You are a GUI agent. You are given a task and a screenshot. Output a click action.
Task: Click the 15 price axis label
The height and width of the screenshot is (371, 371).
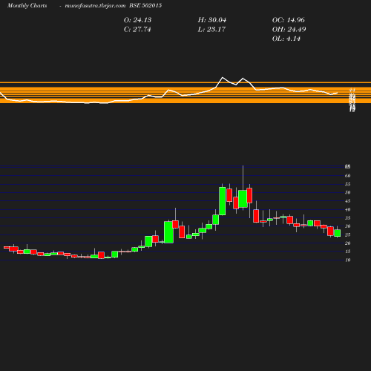pos(348,252)
